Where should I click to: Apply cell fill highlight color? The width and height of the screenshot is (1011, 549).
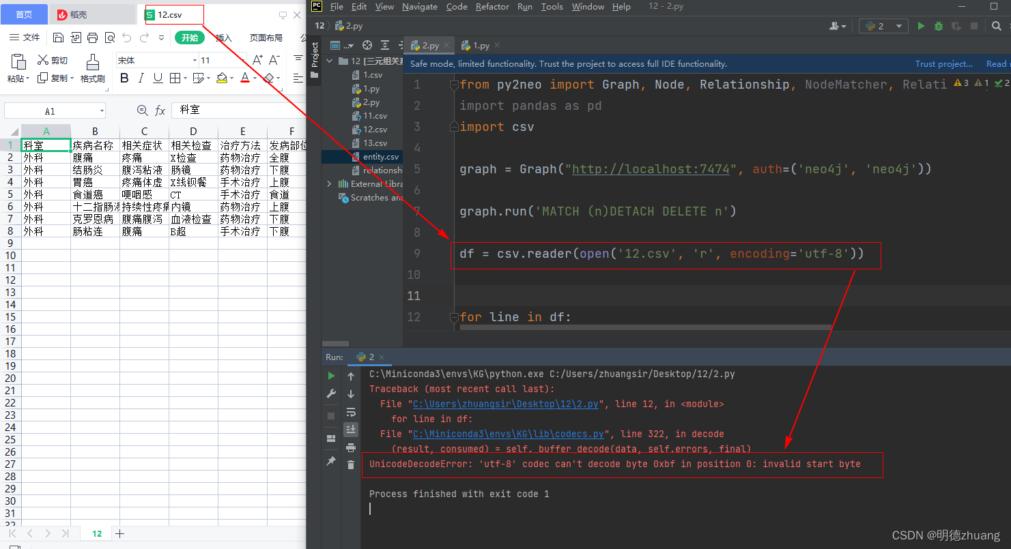pyautogui.click(x=221, y=78)
